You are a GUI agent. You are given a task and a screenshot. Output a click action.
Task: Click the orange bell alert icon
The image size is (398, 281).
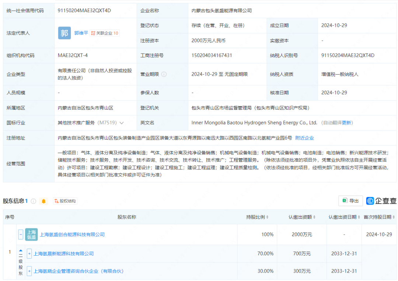point(44,201)
